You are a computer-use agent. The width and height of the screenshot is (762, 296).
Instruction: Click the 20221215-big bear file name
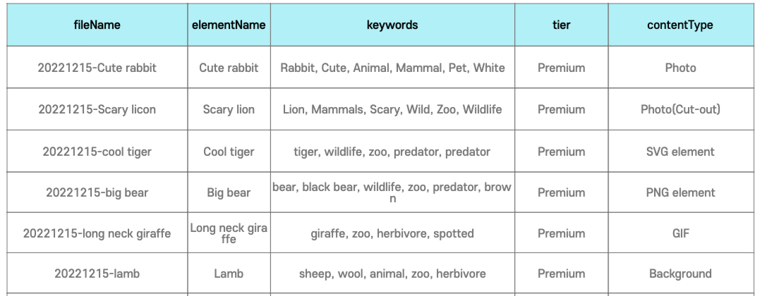[x=97, y=192]
